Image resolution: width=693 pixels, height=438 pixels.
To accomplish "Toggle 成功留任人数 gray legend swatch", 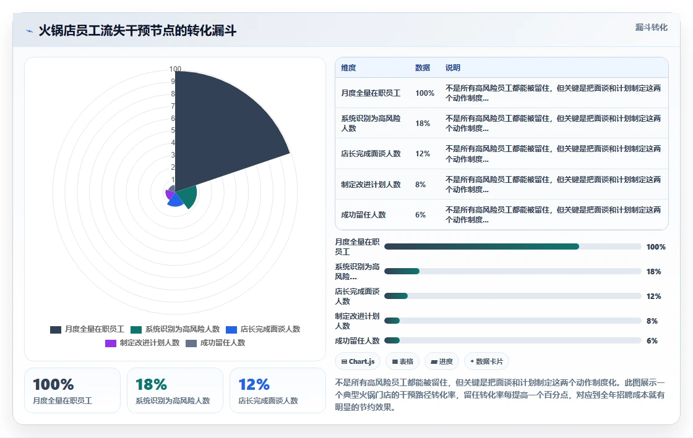I will tap(191, 343).
